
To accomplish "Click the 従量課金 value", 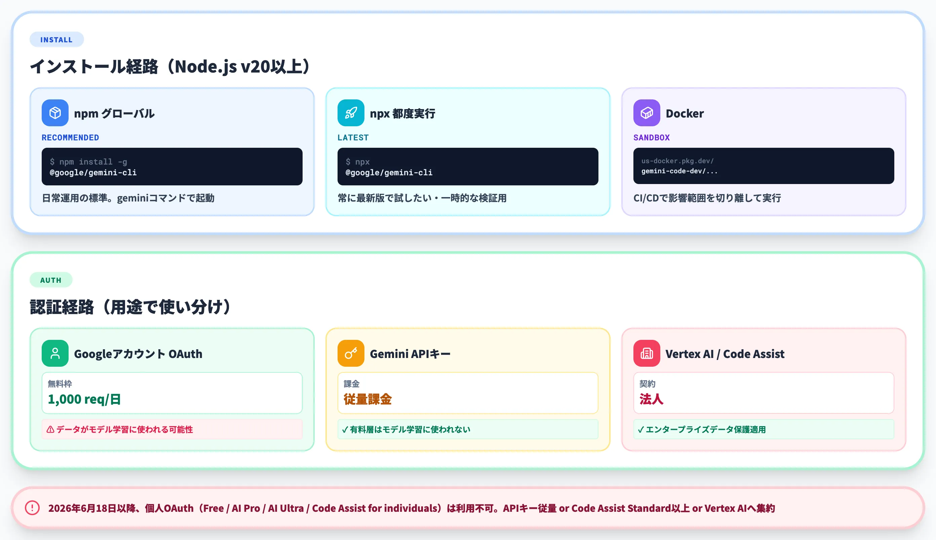I will 367,399.
